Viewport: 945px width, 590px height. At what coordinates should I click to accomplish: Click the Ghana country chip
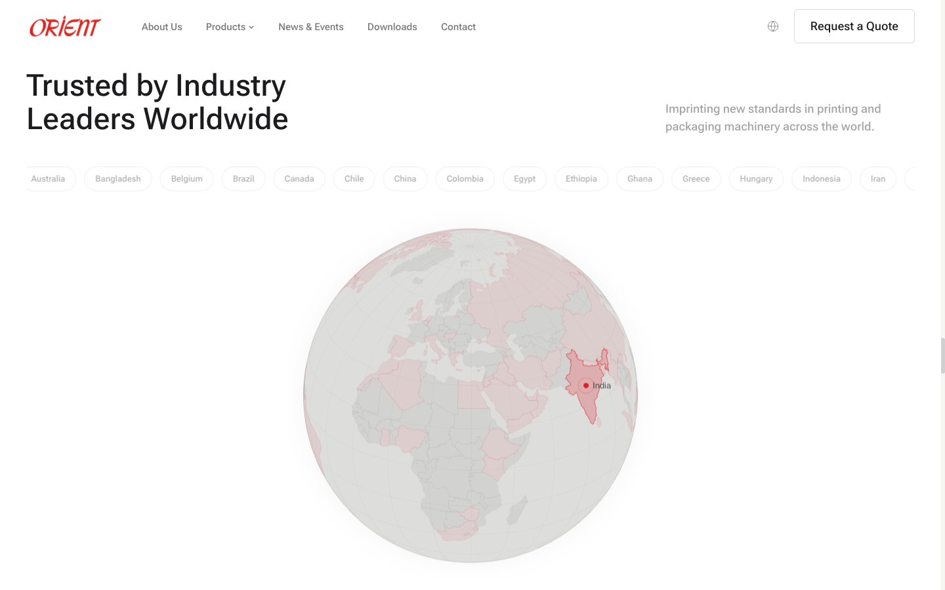coord(639,178)
